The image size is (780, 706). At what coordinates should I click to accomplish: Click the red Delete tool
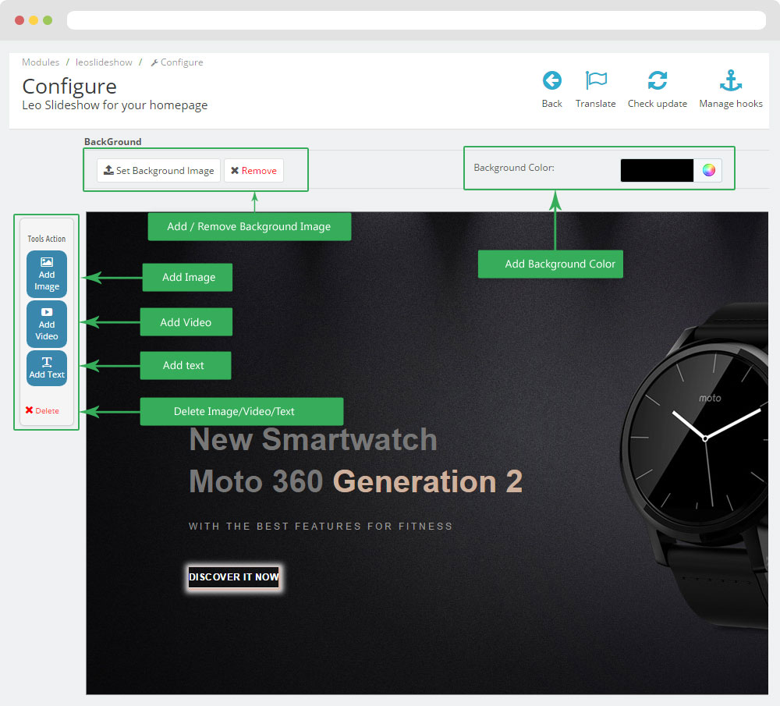click(x=42, y=410)
